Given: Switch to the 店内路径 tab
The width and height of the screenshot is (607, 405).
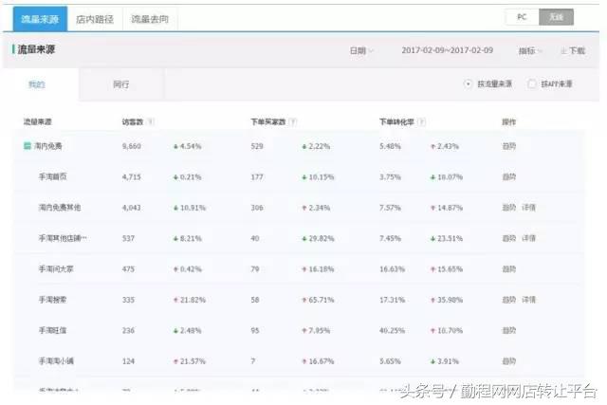Looking at the screenshot, I should 95,19.
